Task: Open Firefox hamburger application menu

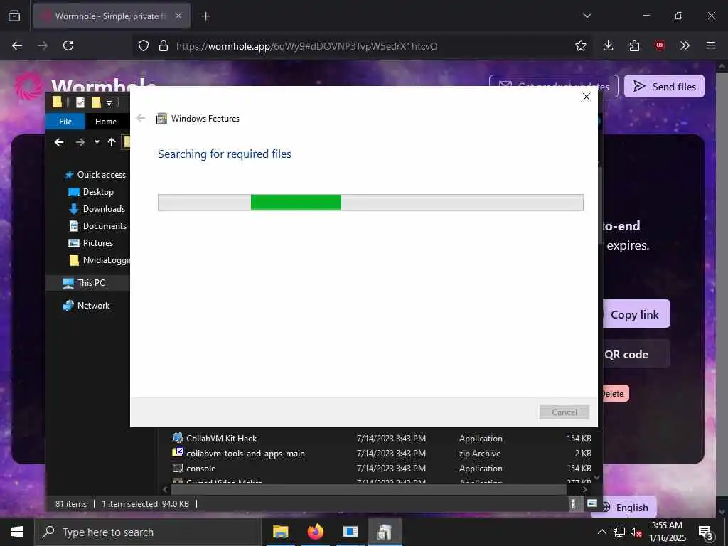Action: tap(711, 45)
